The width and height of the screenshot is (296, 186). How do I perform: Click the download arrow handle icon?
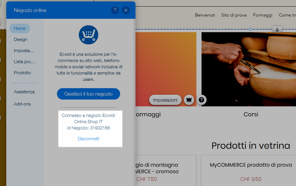[x=277, y=29]
